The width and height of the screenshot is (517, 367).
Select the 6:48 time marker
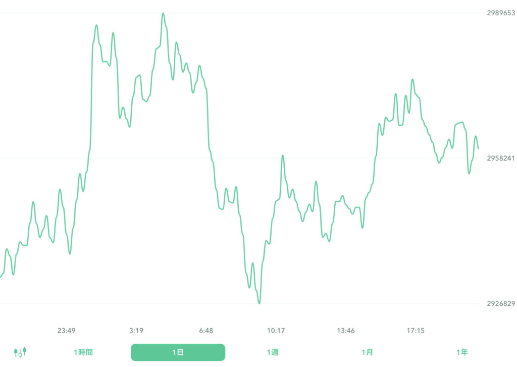pos(206,331)
